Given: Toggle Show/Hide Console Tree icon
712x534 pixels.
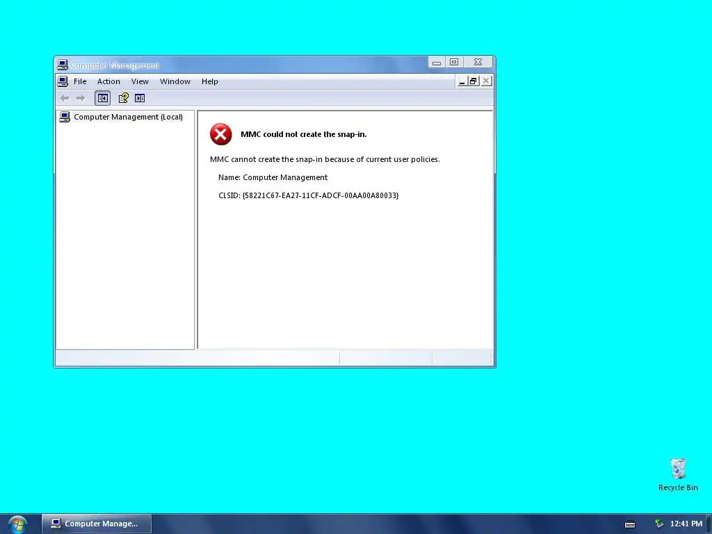Looking at the screenshot, I should tap(103, 98).
